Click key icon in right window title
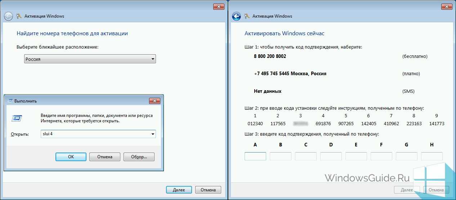The height and width of the screenshot is (200, 456). coord(247,16)
